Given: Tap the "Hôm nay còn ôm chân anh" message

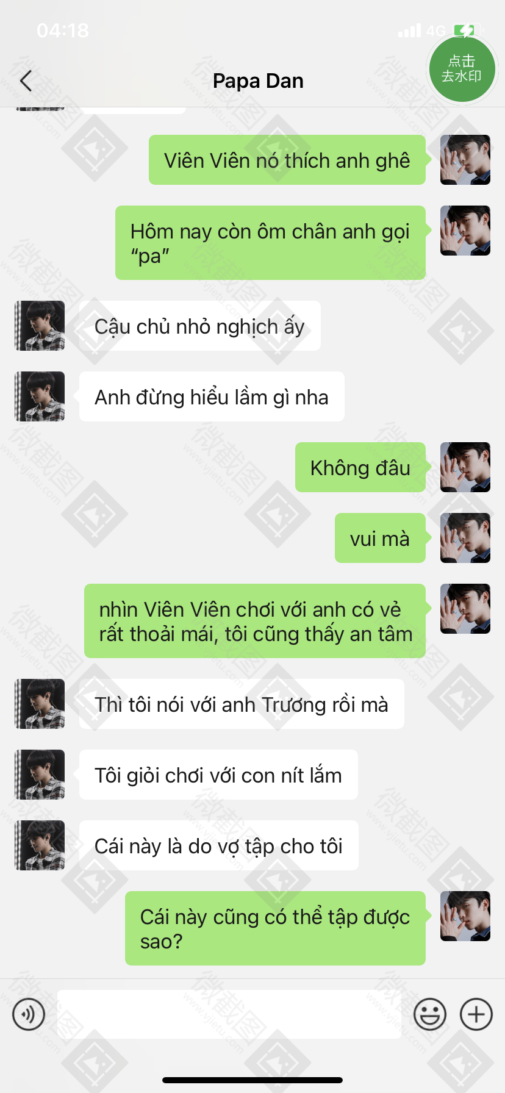Looking at the screenshot, I should pos(270,243).
